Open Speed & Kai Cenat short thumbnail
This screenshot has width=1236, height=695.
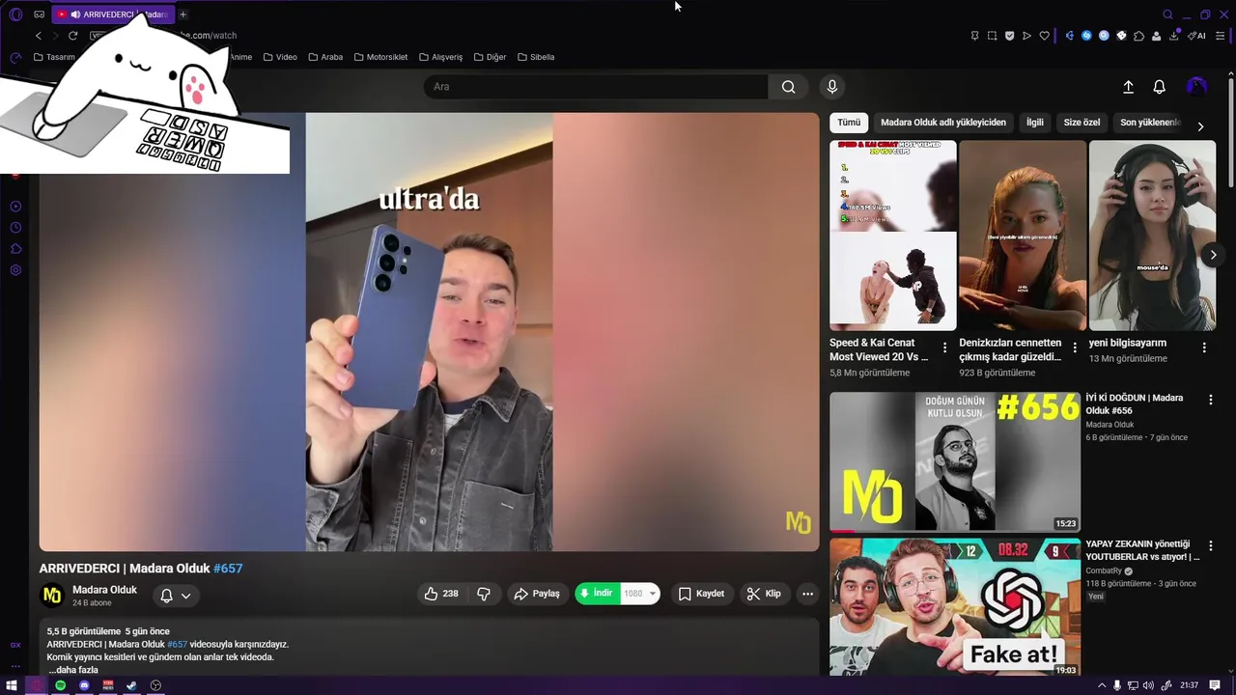click(x=893, y=236)
